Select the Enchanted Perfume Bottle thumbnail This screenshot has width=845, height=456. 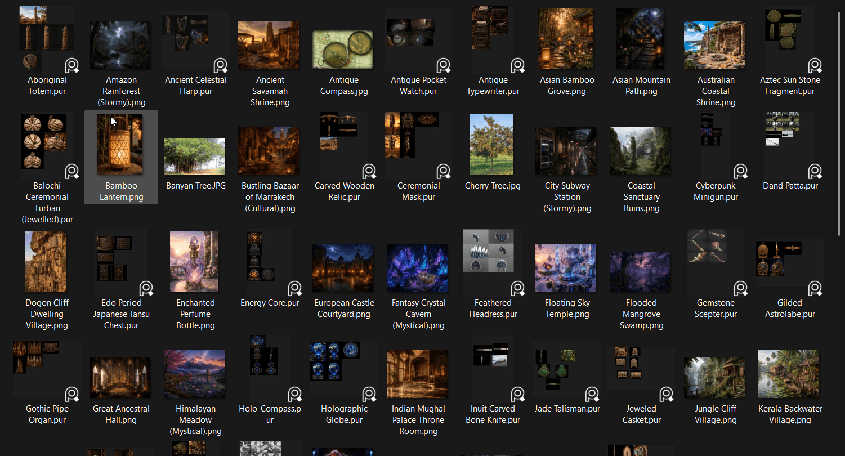194,262
